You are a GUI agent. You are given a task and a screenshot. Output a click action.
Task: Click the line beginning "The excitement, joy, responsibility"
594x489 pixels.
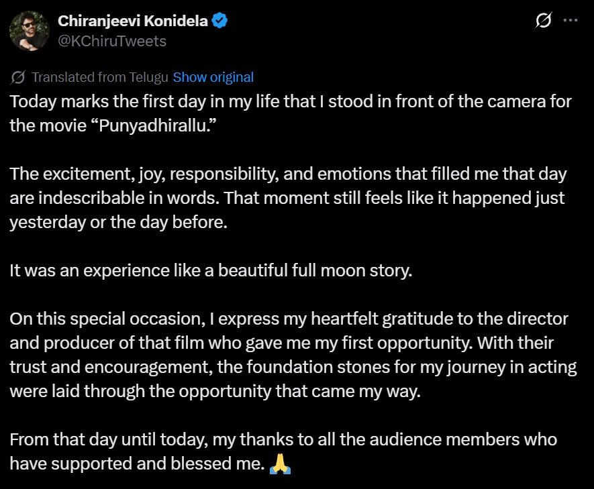(288, 175)
